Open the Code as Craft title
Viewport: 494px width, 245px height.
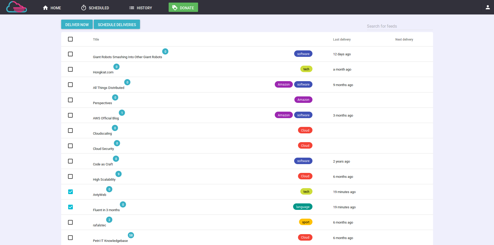tap(103, 164)
